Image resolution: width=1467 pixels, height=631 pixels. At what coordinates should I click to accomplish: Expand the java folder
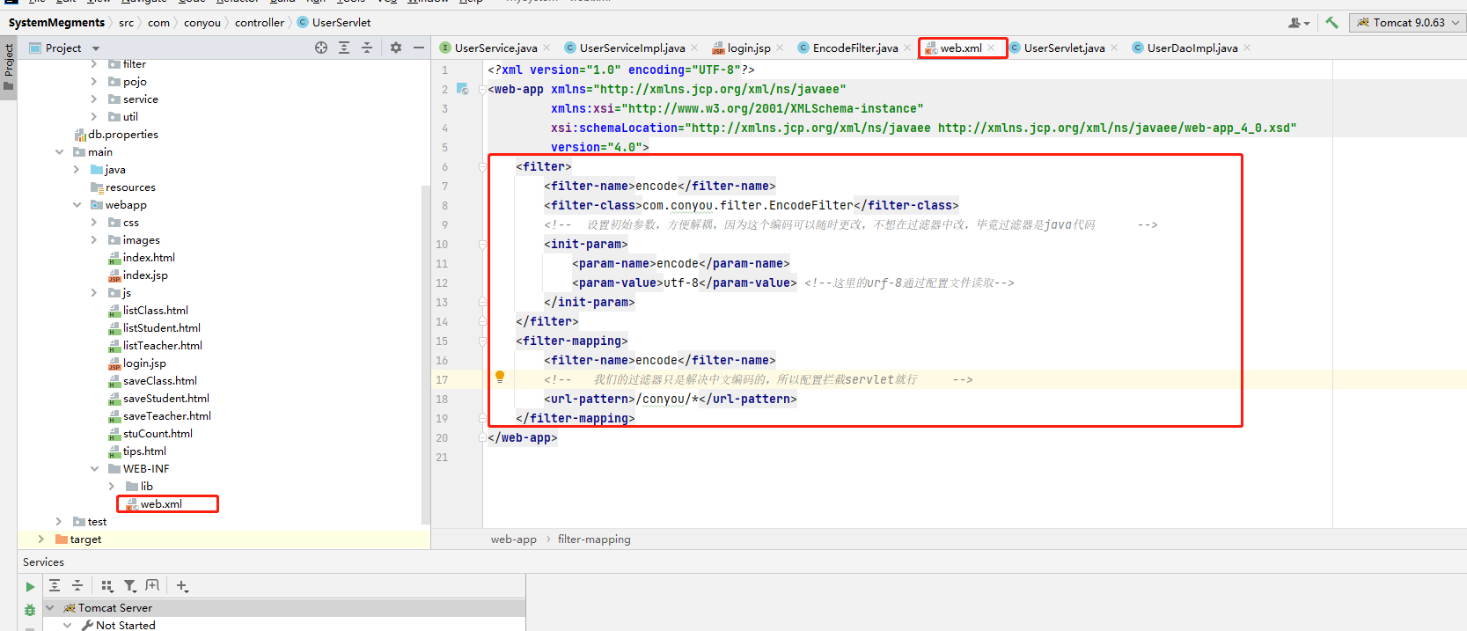(77, 170)
